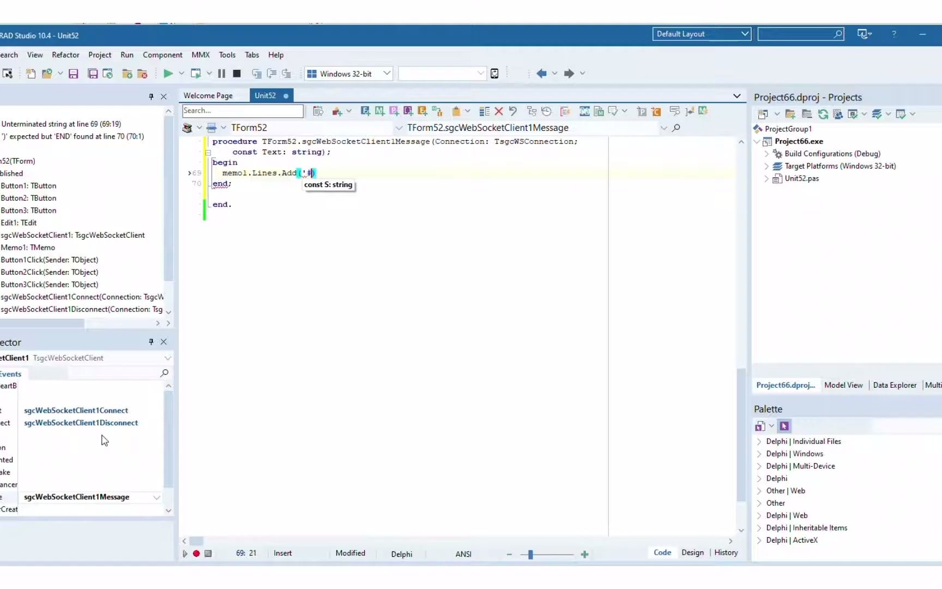
Task: Click the Save All icon in the main toolbar
Action: point(93,74)
